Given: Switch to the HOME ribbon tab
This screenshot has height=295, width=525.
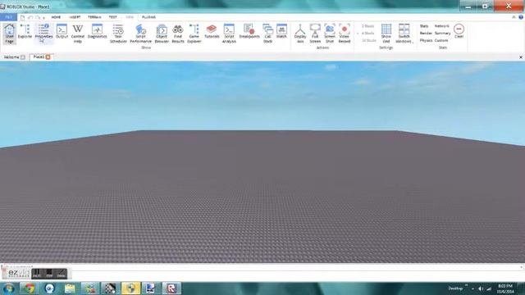Looking at the screenshot, I should click(56, 17).
